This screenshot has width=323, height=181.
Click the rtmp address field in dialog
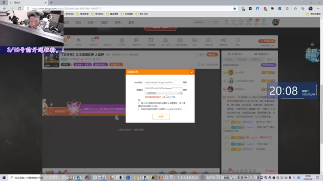164,82
